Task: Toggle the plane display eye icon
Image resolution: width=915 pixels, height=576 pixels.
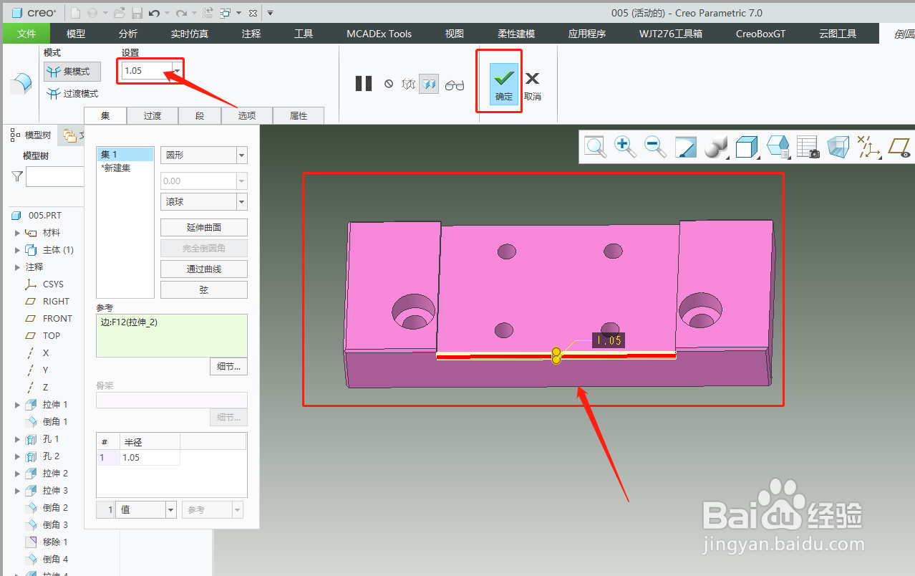Action: coord(899,147)
